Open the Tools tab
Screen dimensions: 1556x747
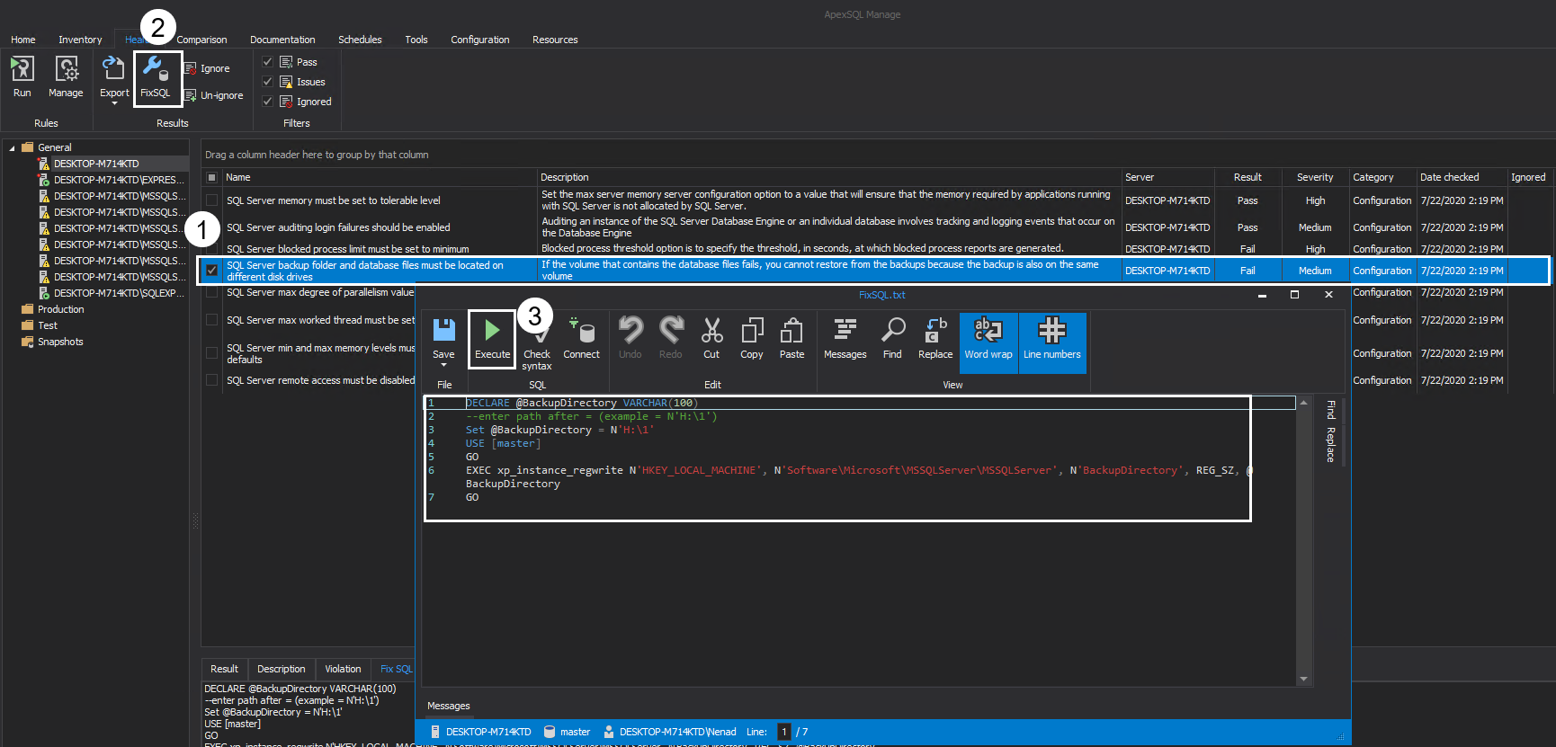[416, 40]
